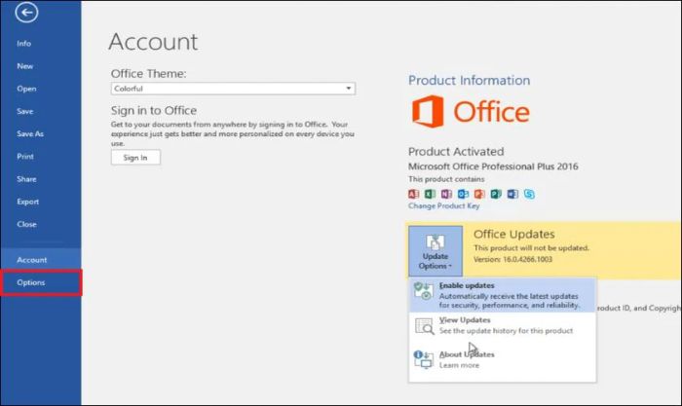Open the Print page
Screen dimensions: 682x406
point(25,157)
